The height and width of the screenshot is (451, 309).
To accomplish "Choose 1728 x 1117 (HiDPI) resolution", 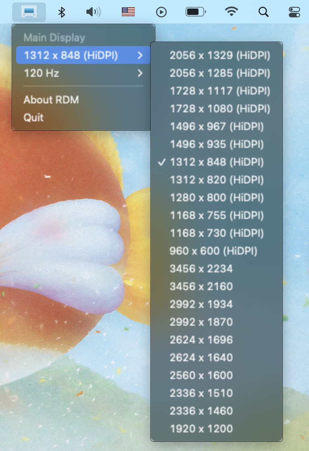I will click(x=217, y=91).
